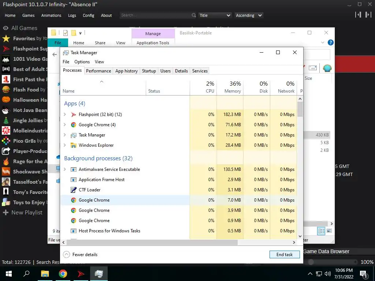Open the Shockwave playlist icon in Flashpoint
This screenshot has width=375, height=281.
(6, 172)
